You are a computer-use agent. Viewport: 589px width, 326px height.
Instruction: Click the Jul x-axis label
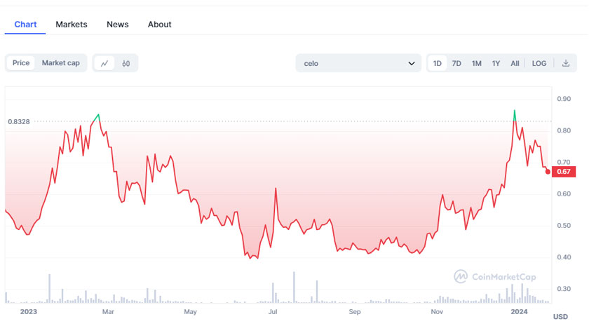(273, 312)
